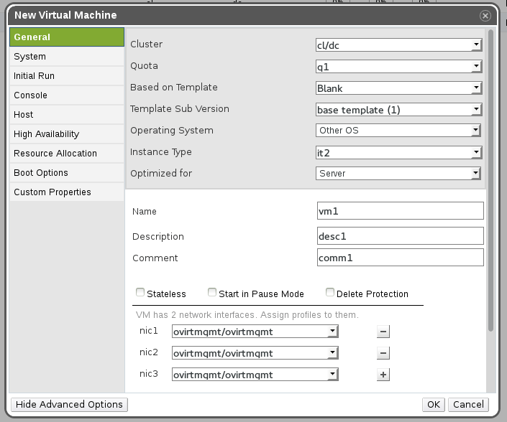Click the minus button next to nic1

(x=383, y=332)
